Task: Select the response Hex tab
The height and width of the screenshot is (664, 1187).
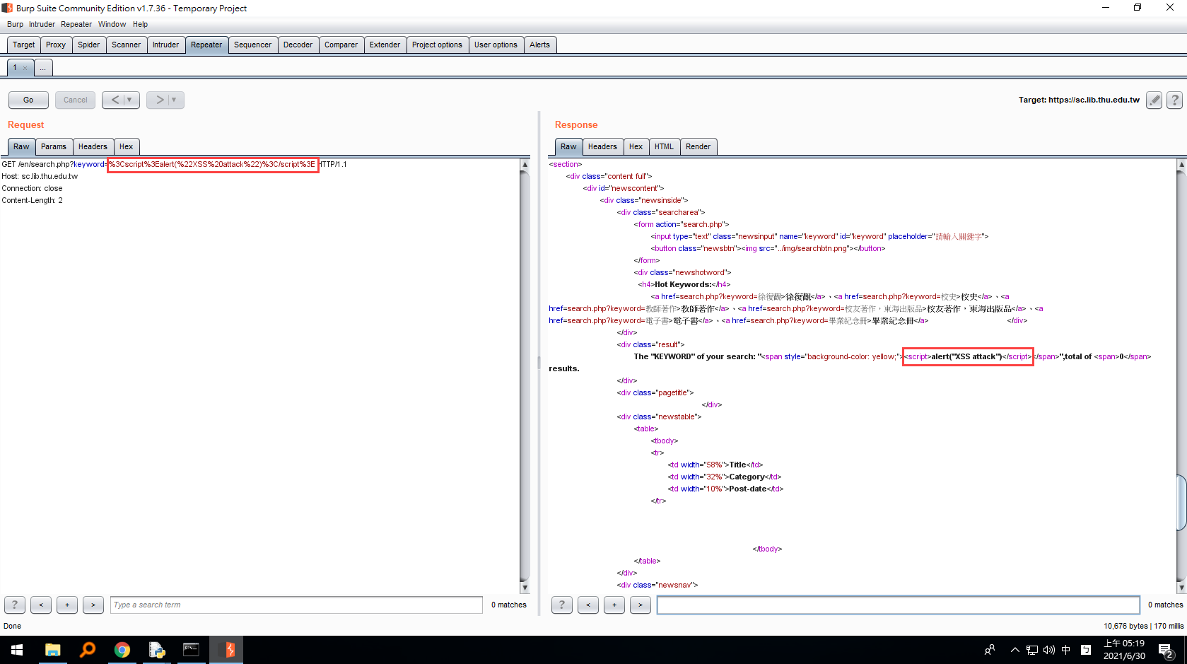Action: (636, 146)
